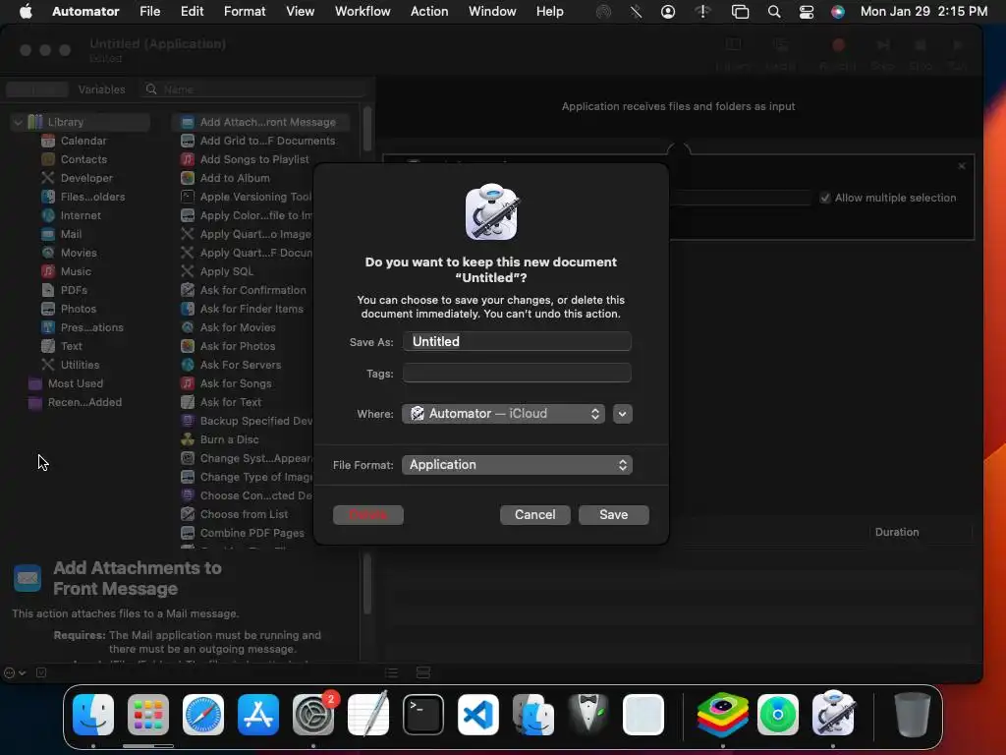Select Ask for Confirmation action
The width and height of the screenshot is (1006, 755).
252,290
